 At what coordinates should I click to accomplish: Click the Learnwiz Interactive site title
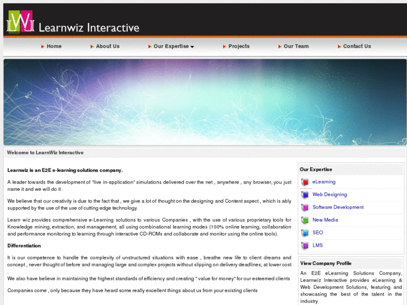pos(89,27)
